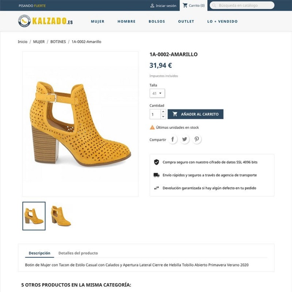Decrease quantity with the down arrow
292x292 pixels.
point(163,116)
